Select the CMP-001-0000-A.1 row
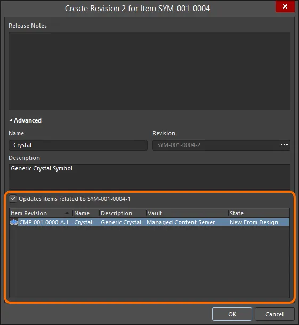This screenshot has height=325, width=299. pos(149,222)
